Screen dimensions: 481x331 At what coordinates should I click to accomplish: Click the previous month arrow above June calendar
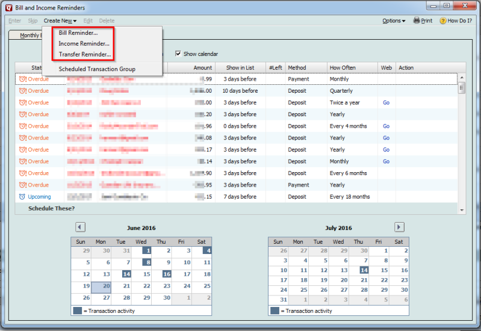[80, 227]
